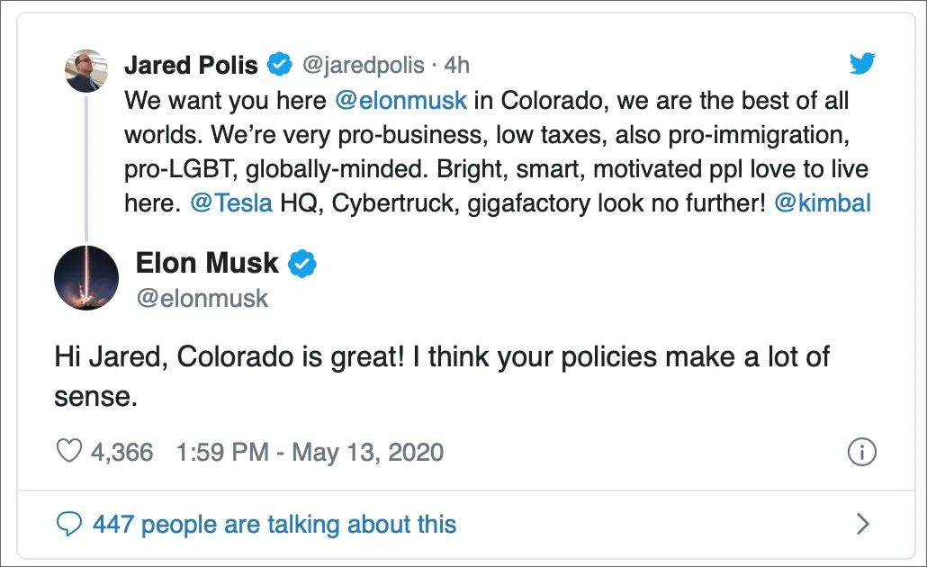Open the @elonmusk mention link
Image resolution: width=927 pixels, height=567 pixels.
tap(400, 99)
